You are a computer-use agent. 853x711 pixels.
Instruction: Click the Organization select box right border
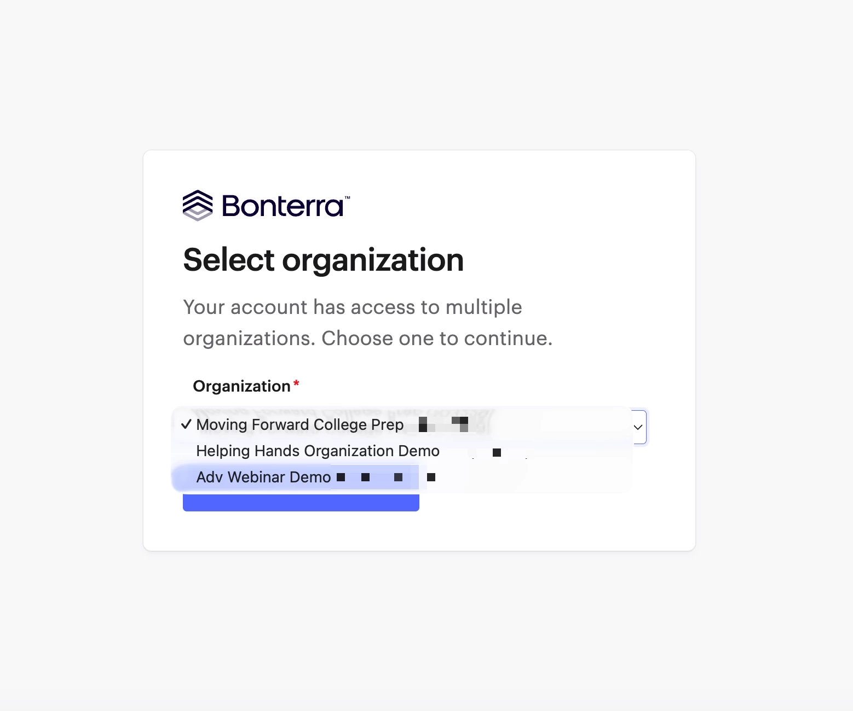tap(646, 427)
